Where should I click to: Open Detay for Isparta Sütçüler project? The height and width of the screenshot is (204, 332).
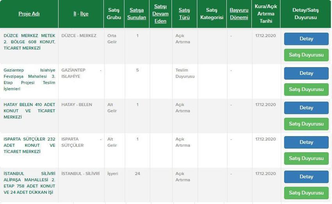[x=306, y=142]
